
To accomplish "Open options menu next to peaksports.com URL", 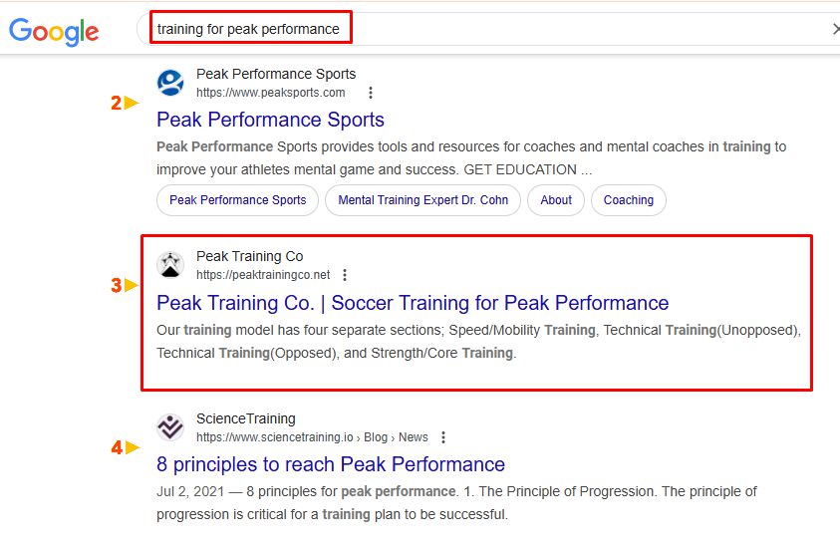I will point(371,93).
